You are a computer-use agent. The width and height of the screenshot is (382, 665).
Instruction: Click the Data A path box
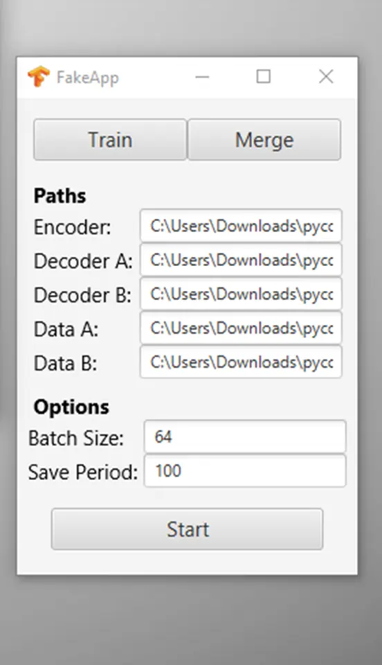241,328
